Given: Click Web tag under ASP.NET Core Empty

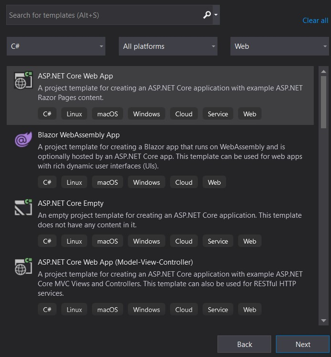Looking at the screenshot, I should 250,241.
